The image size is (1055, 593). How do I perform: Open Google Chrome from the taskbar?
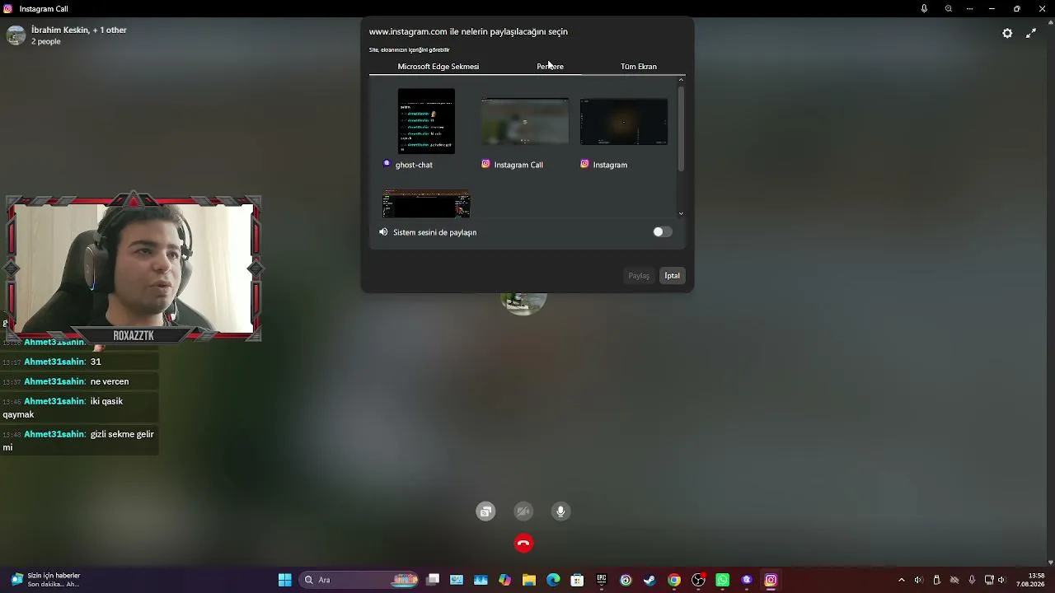[674, 580]
